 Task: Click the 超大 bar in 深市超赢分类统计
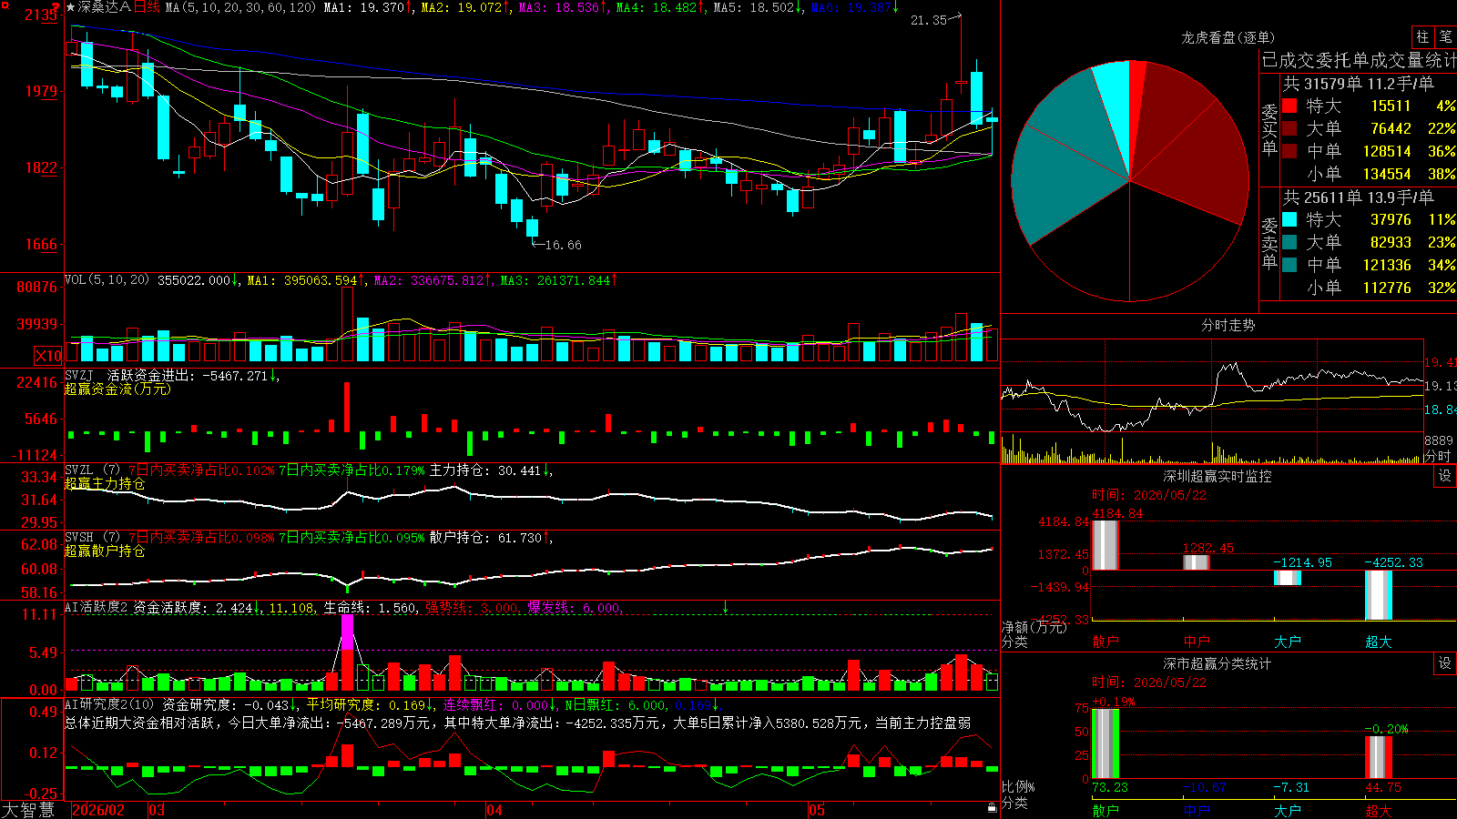[x=1379, y=757]
